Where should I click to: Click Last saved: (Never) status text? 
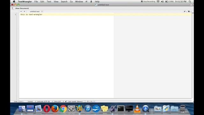click(75, 102)
